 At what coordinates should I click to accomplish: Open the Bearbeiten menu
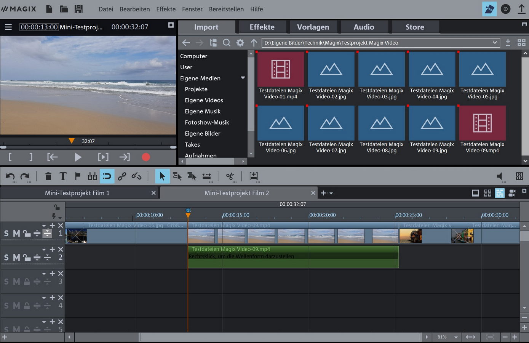(x=135, y=9)
